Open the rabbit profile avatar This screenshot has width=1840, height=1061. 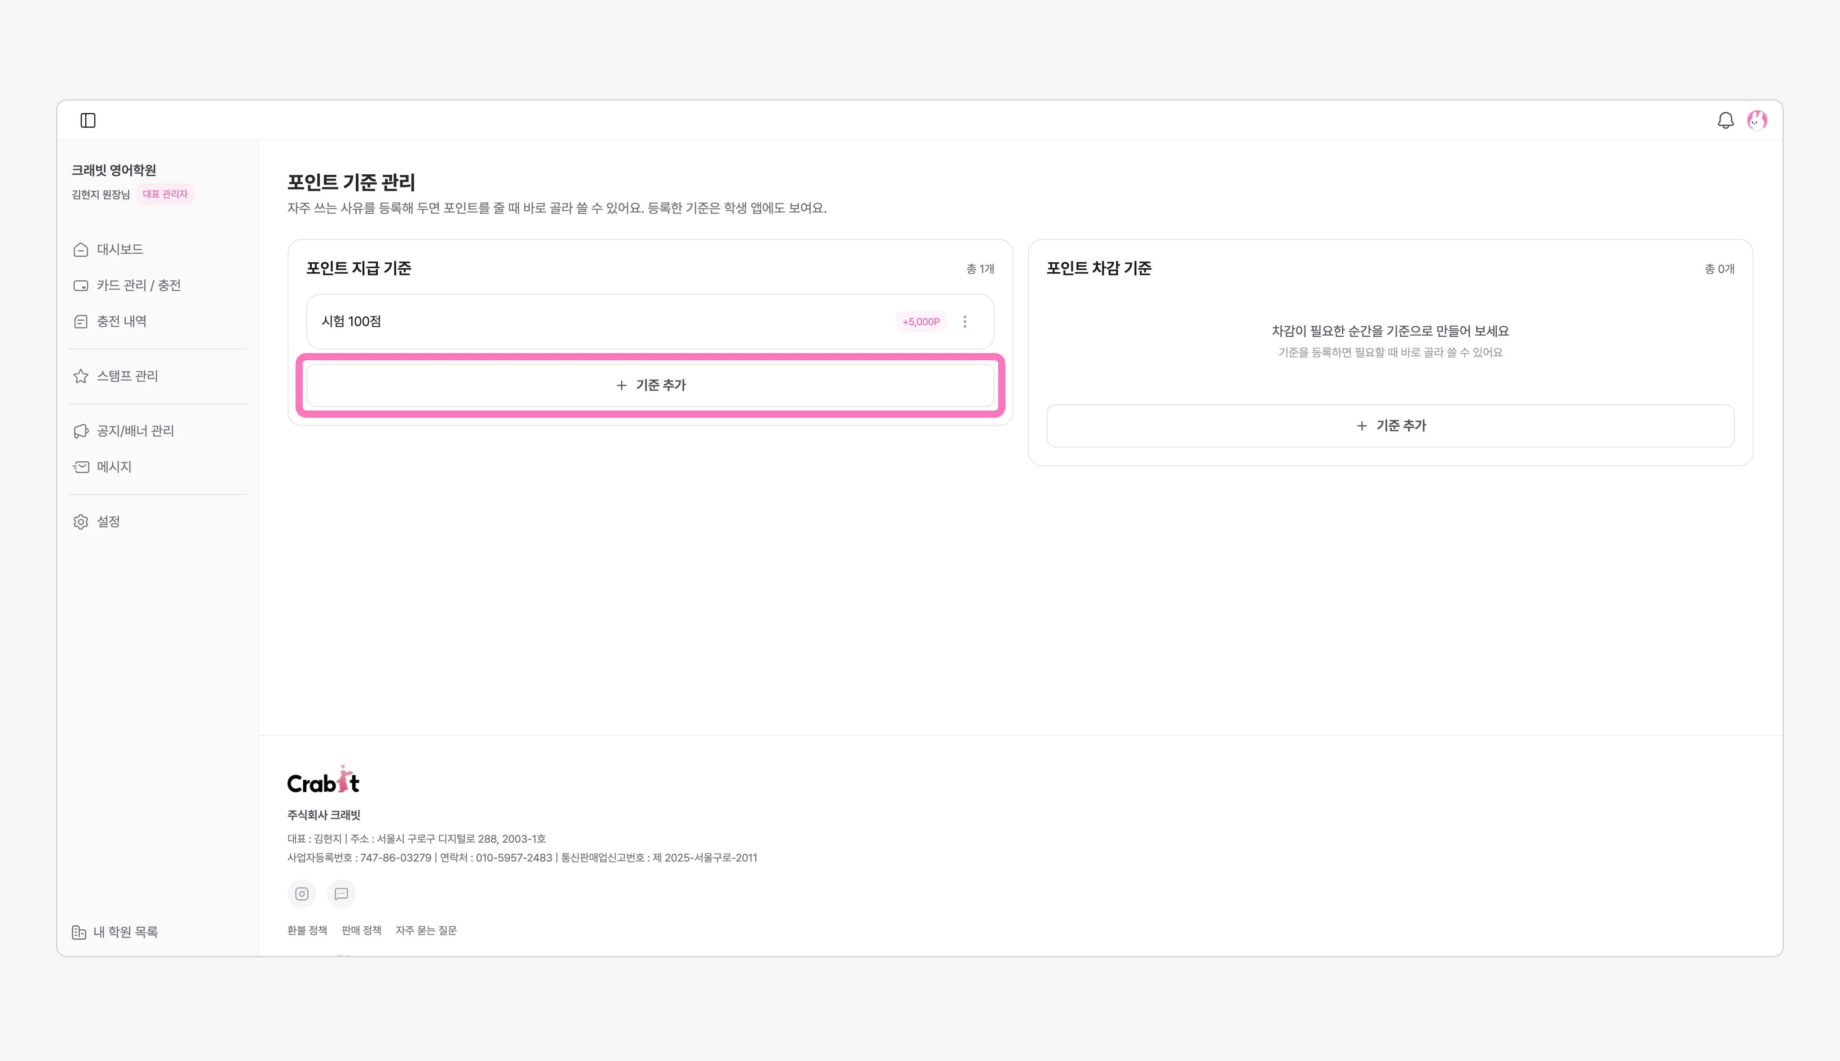point(1757,120)
